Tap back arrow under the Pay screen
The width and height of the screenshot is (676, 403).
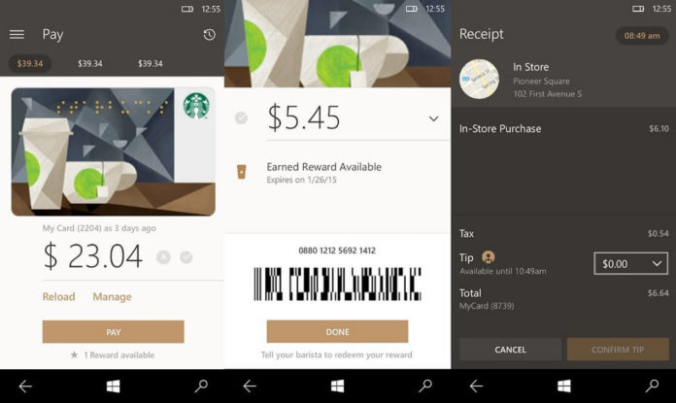25,386
